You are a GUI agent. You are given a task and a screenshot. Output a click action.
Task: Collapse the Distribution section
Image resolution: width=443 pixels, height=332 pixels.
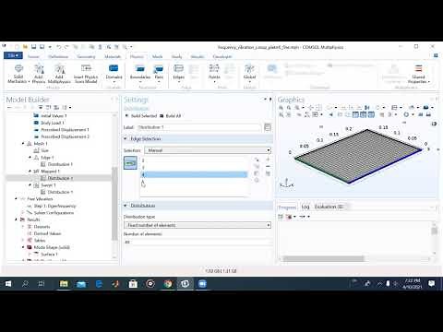coord(126,206)
